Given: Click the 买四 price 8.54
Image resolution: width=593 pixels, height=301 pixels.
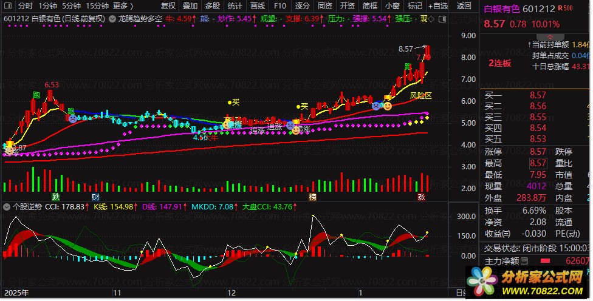Looking at the screenshot, I should click(538, 128).
